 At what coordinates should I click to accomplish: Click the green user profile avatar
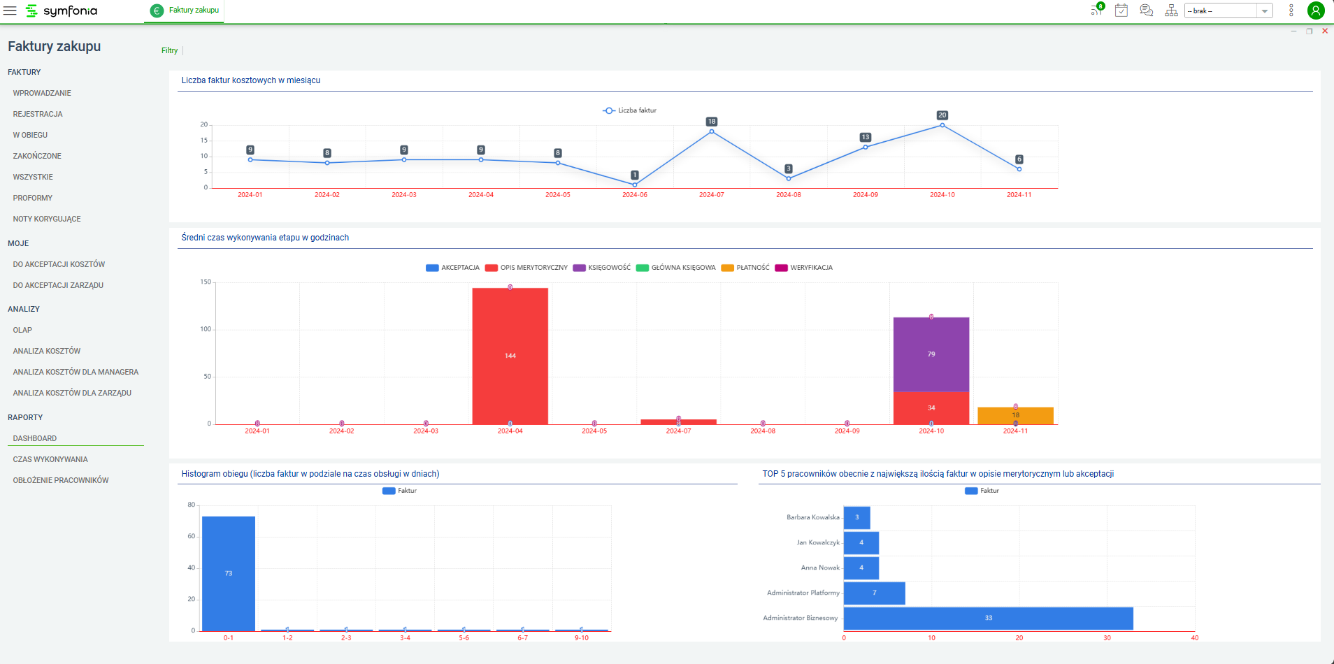pos(1316,10)
